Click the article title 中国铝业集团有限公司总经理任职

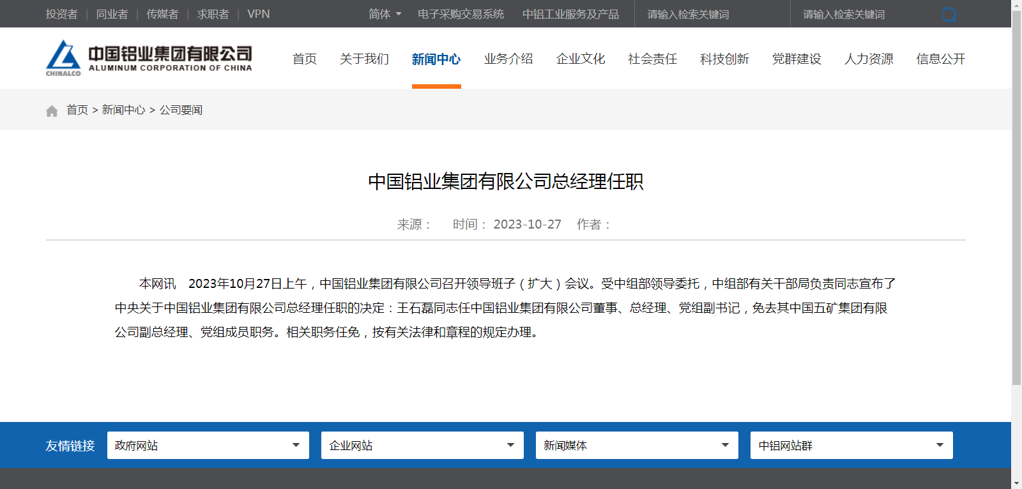pyautogui.click(x=506, y=182)
